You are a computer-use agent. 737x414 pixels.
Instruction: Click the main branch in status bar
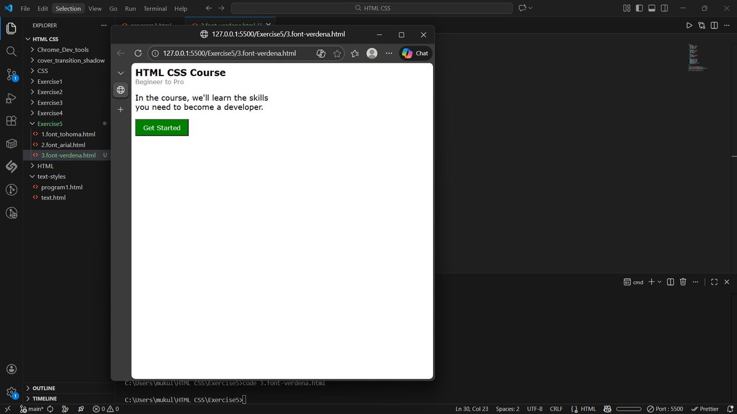(32, 408)
